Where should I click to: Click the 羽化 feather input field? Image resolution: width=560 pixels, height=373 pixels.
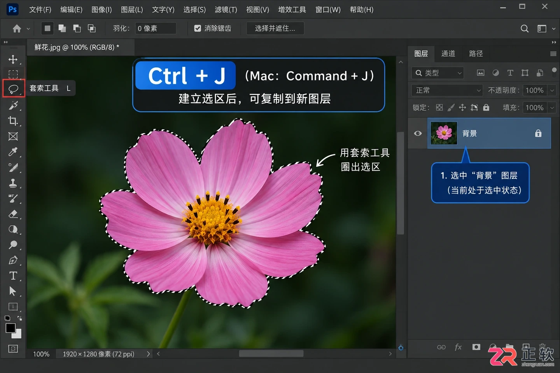[x=156, y=28]
